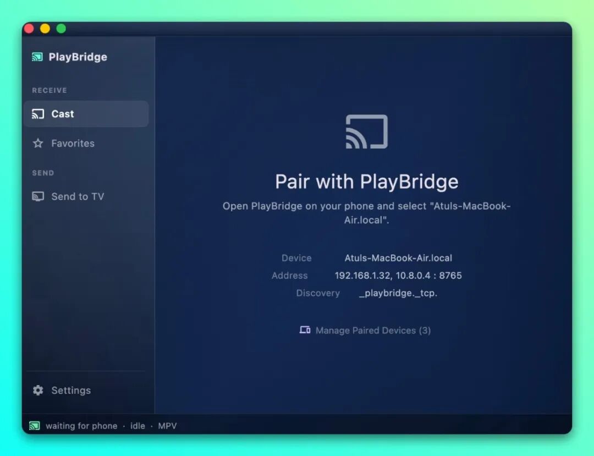
Task: Click the Manage Paired Devices icon
Action: 305,330
